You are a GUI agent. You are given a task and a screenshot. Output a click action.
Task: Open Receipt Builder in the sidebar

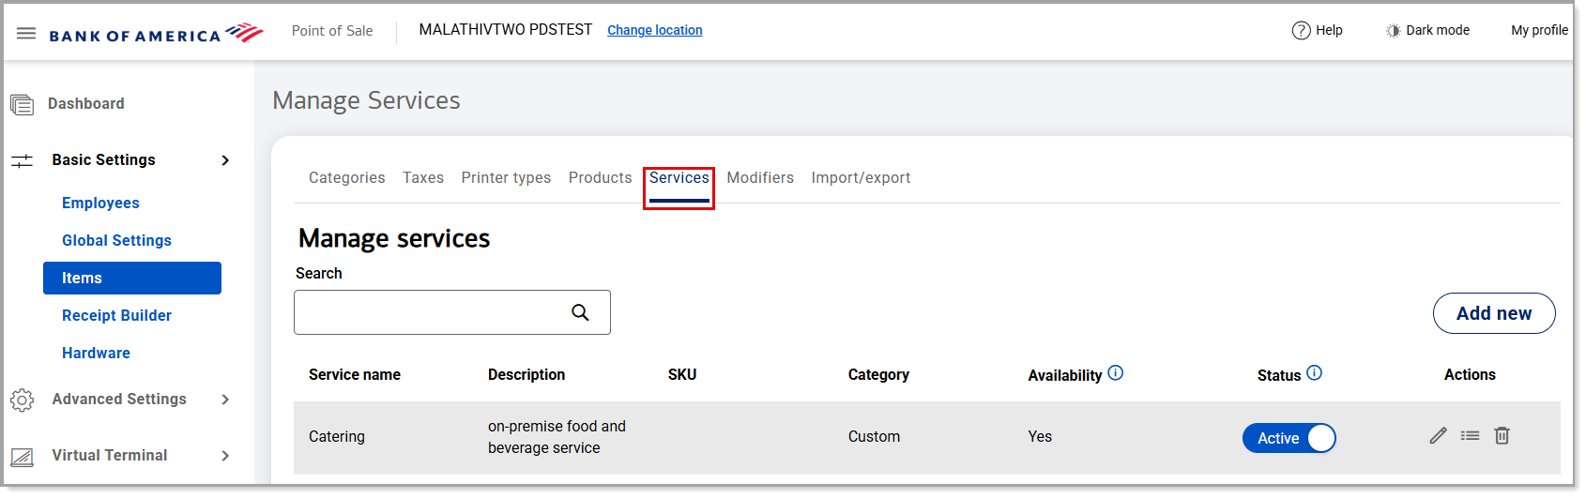pos(116,315)
